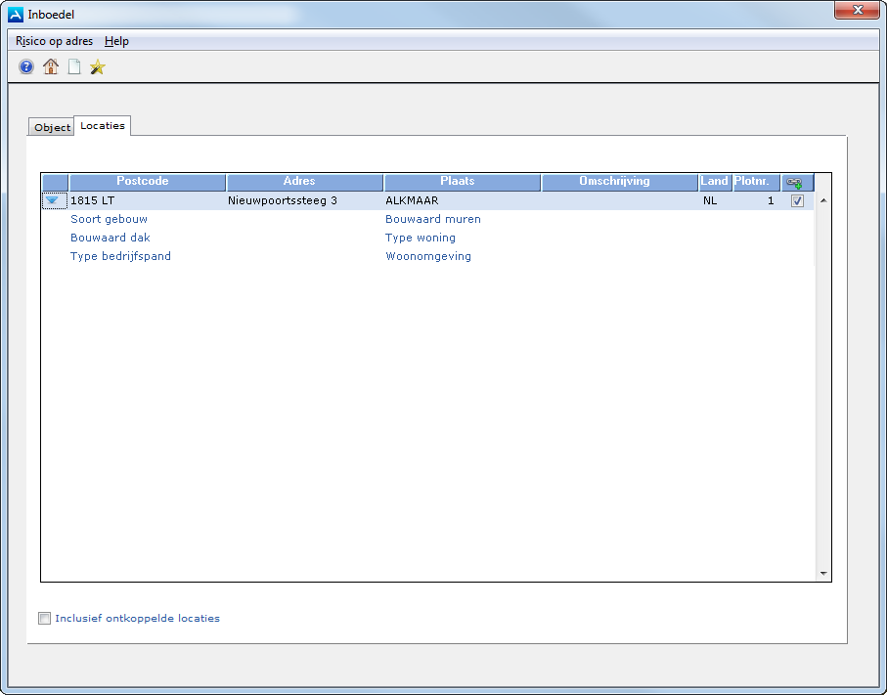Image resolution: width=887 pixels, height=695 pixels.
Task: Select the Nieuwpoortssteeg 3 address cell
Action: click(x=283, y=200)
